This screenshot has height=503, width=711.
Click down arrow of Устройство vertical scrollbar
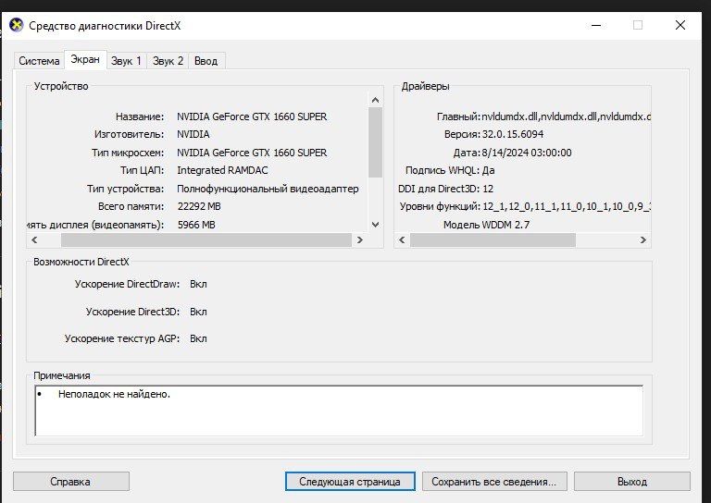(x=375, y=224)
